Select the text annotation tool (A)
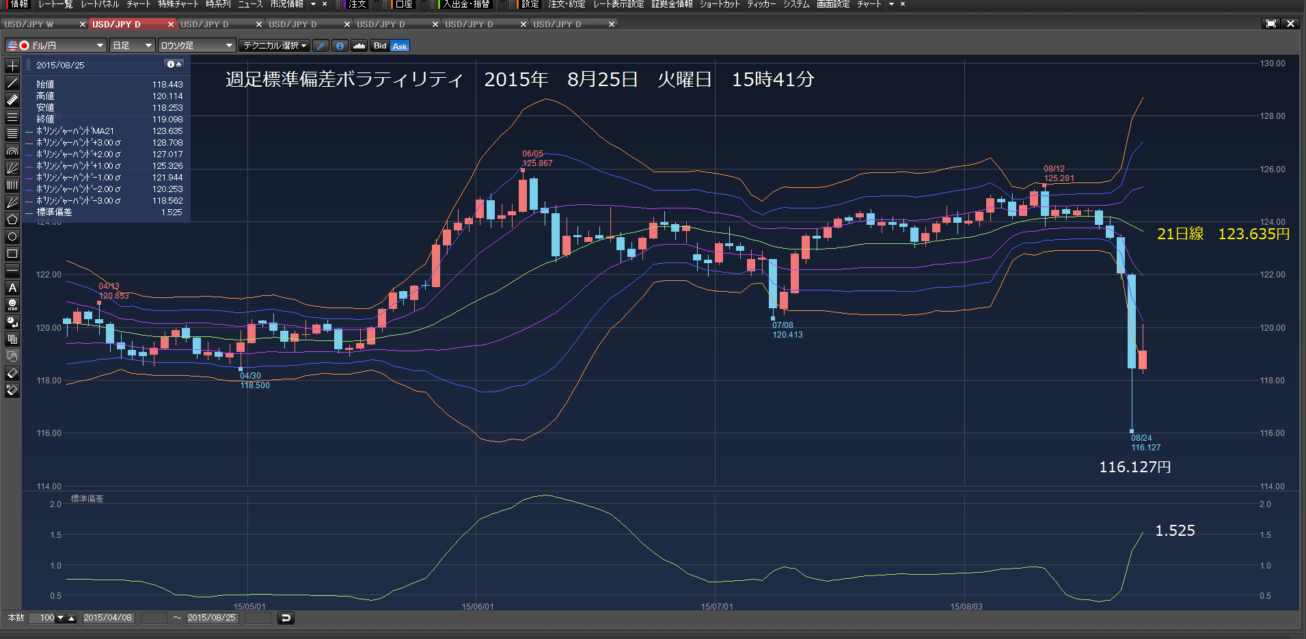Screen dimensions: 1306x639 (x=12, y=288)
